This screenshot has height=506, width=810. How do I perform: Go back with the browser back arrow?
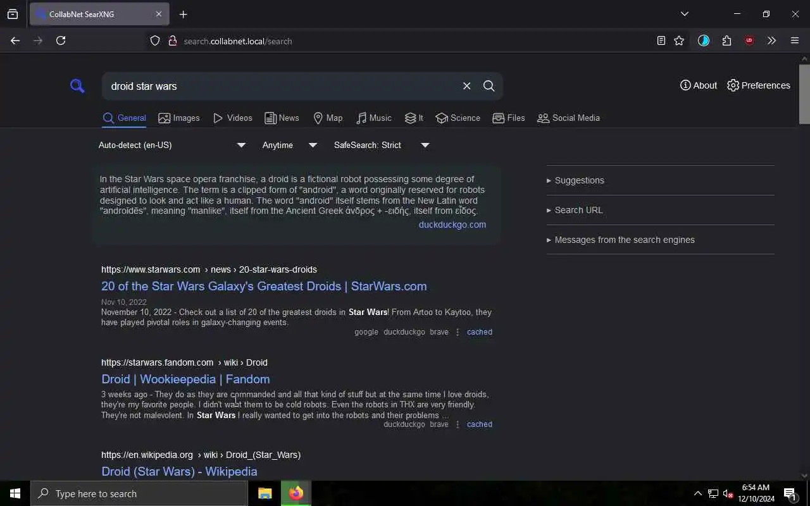coord(15,40)
